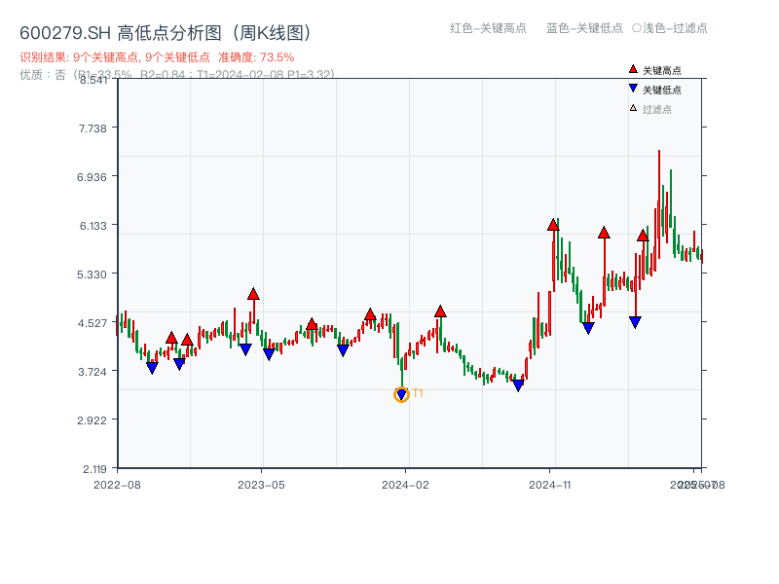Click the 6.936 y-axis price label
779x584 pixels.
[x=96, y=176]
